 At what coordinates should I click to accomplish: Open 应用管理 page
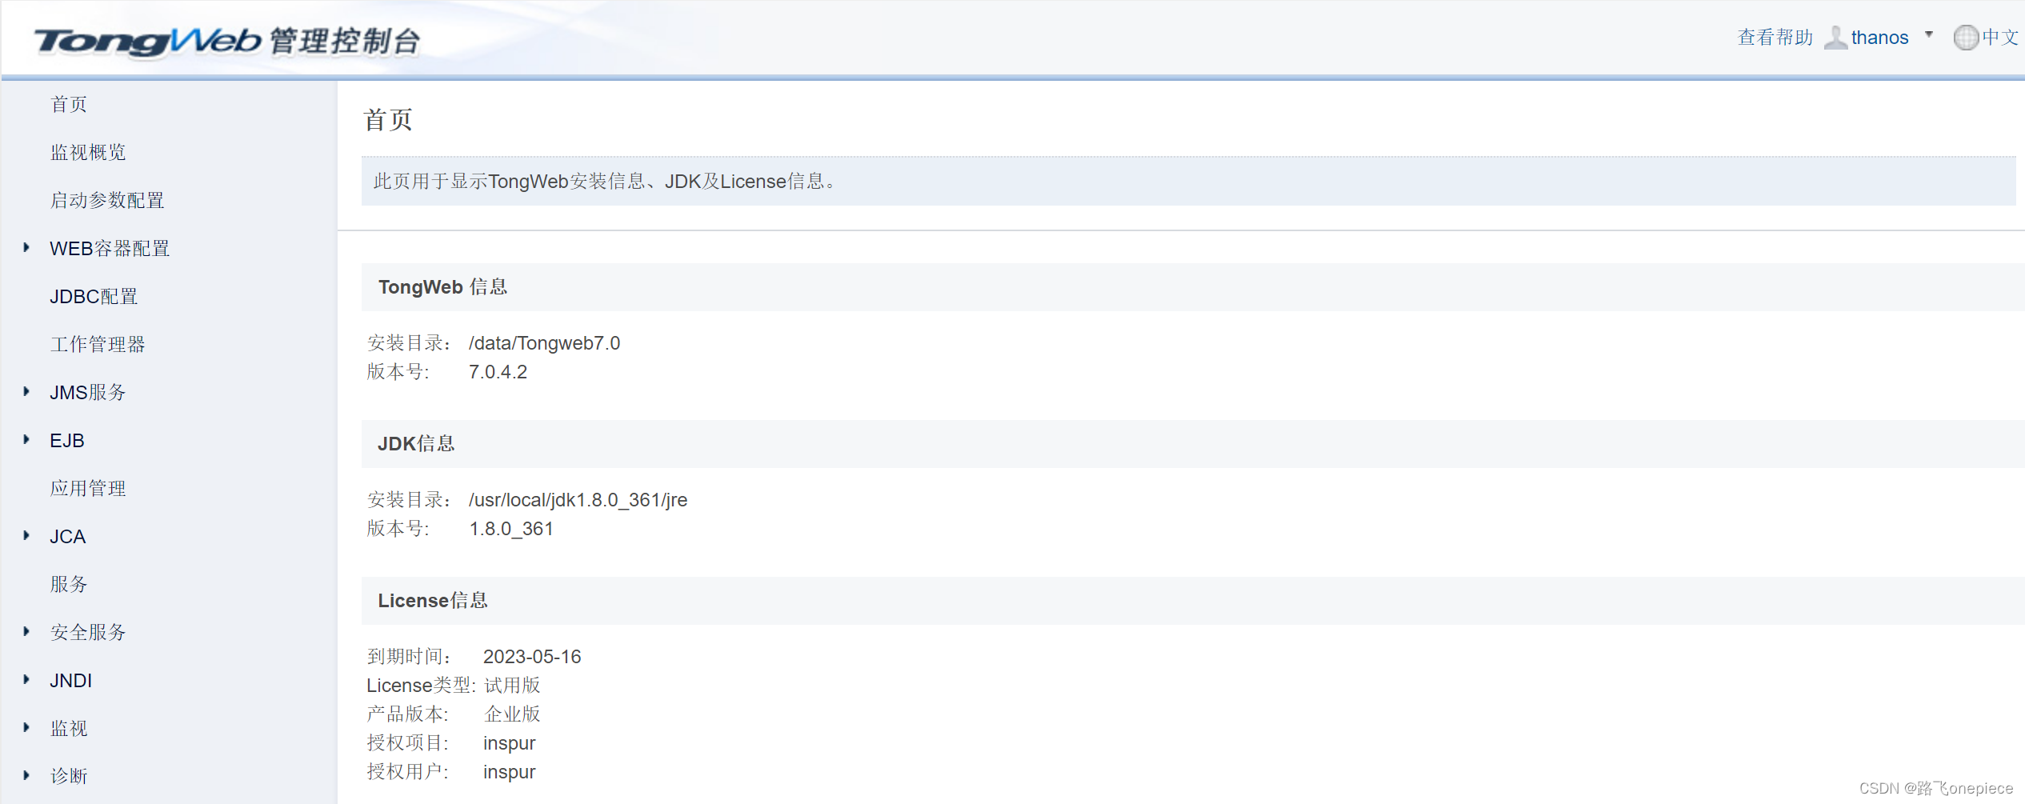coord(88,489)
